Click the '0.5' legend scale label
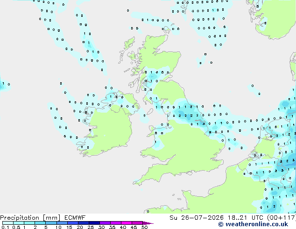The image size is (296, 229). pyautogui.click(x=16, y=227)
